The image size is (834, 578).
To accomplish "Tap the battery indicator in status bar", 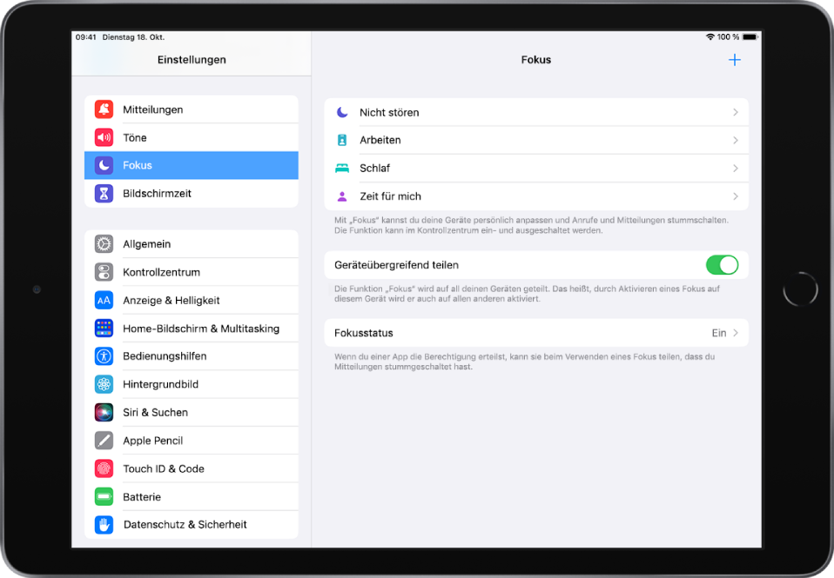I will [750, 37].
